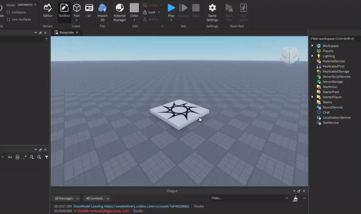Image resolution: width=361 pixels, height=214 pixels.
Task: Click the Filter workspace search field
Action: [x=335, y=39]
